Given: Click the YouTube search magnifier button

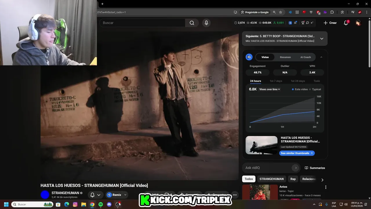Looking at the screenshot, I should coord(192,23).
